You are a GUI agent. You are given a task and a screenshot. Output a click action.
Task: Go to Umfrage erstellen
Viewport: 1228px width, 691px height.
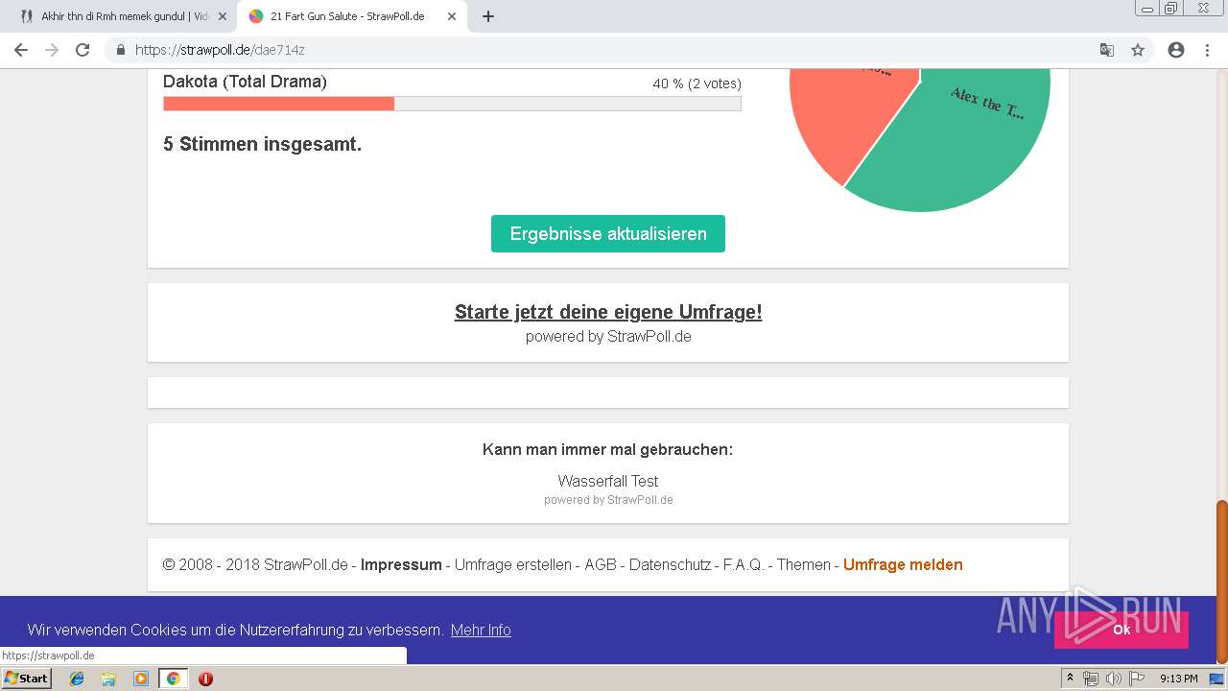click(512, 564)
